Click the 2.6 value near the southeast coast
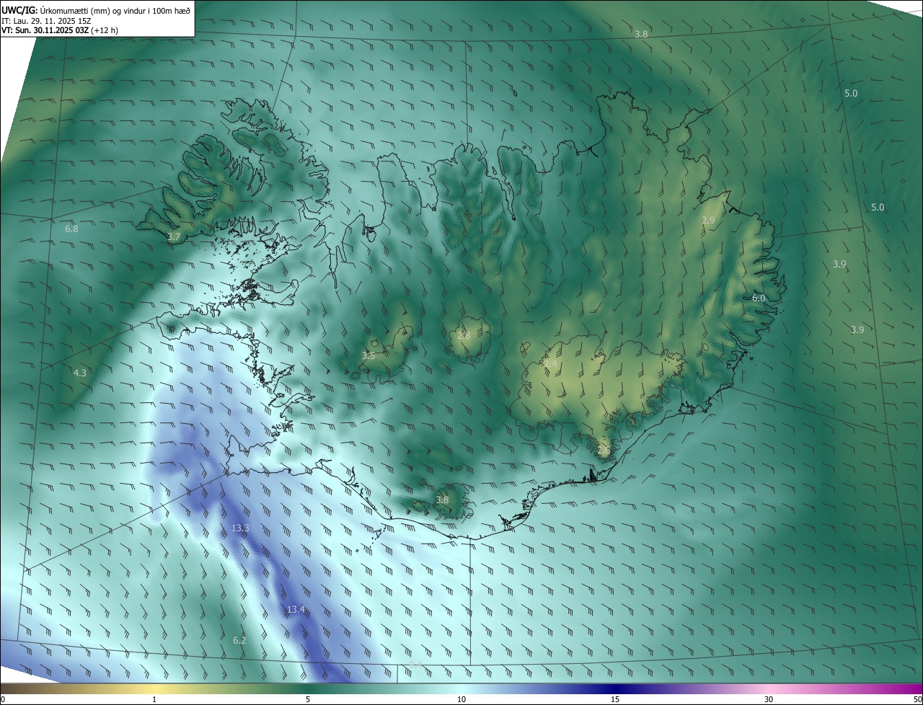 pyautogui.click(x=604, y=451)
